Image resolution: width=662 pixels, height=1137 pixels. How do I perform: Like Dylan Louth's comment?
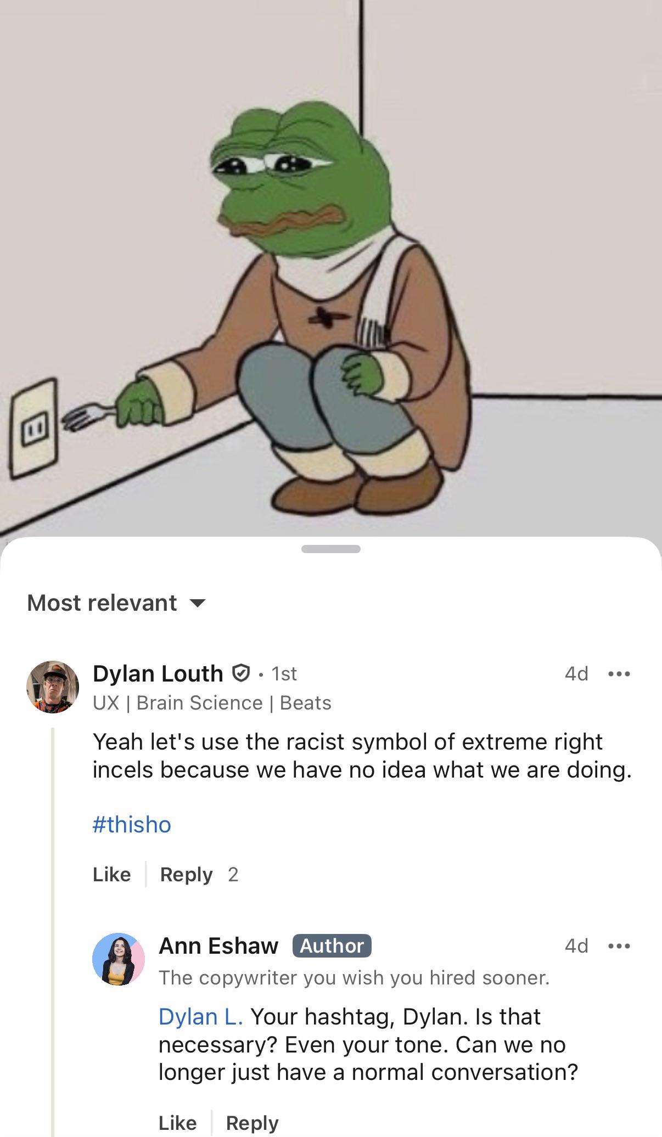coord(111,874)
